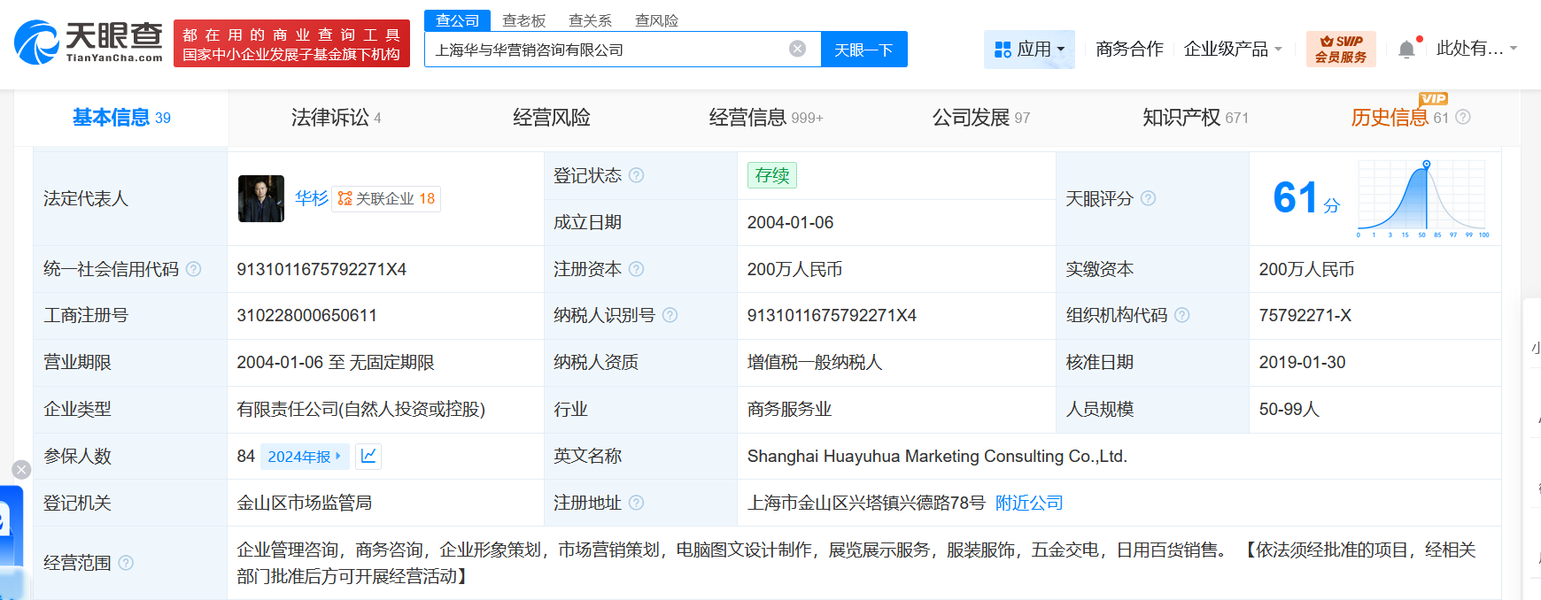Switch to the 法律诉讼 tab
This screenshot has width=1541, height=600.
click(x=335, y=118)
